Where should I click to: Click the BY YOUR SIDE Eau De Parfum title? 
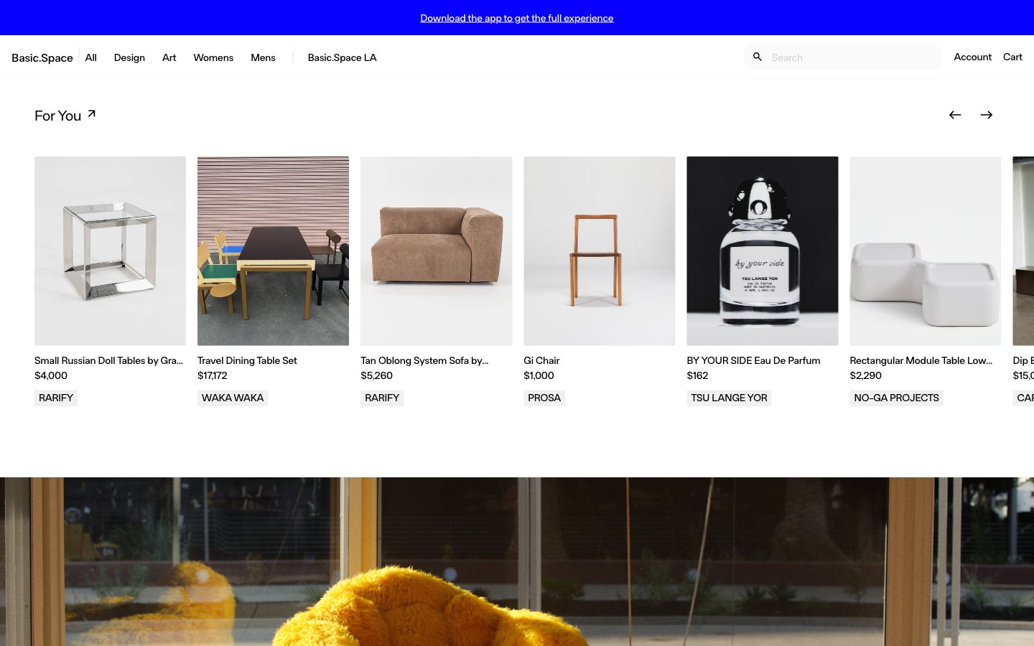pyautogui.click(x=753, y=360)
